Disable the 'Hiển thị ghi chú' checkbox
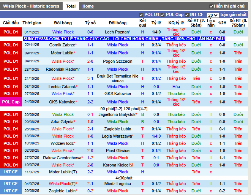Image resolution: width=251 pixels, height=195 pixels. [212, 6]
